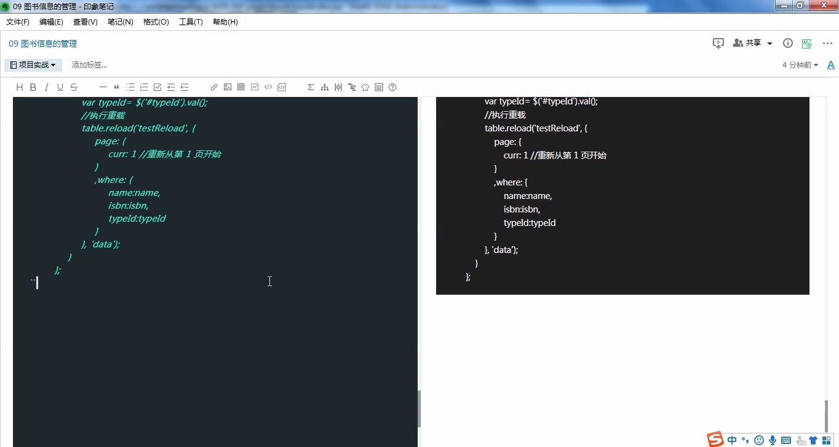
Task: Open the note info panel
Action: [x=787, y=43]
